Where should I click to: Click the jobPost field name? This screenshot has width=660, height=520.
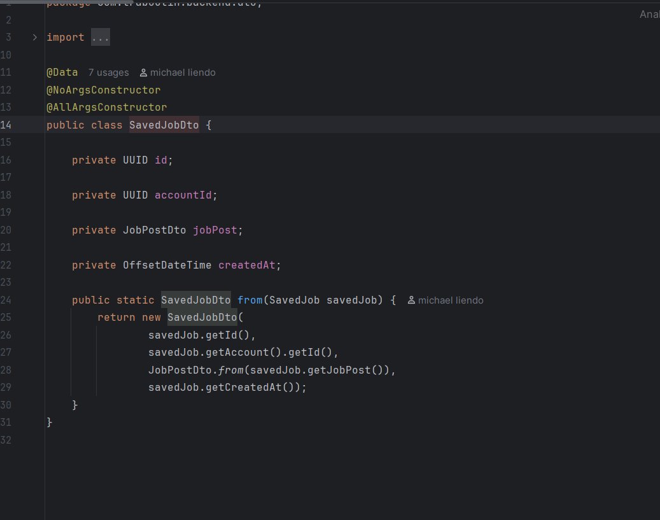[x=215, y=230]
